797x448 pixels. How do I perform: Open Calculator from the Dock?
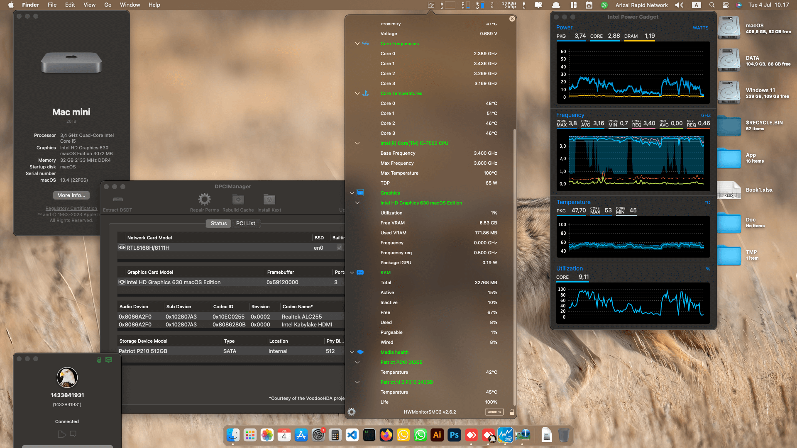(x=335, y=435)
